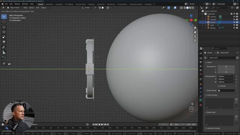Viewport: 240px width, 135px height.
Task: Choose the Move tool
Action: tap(4, 27)
